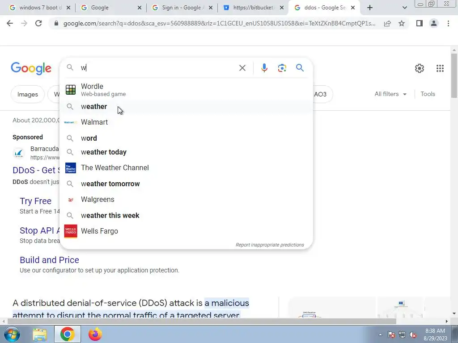Clear the search box text
Image resolution: width=458 pixels, height=343 pixels.
point(242,68)
